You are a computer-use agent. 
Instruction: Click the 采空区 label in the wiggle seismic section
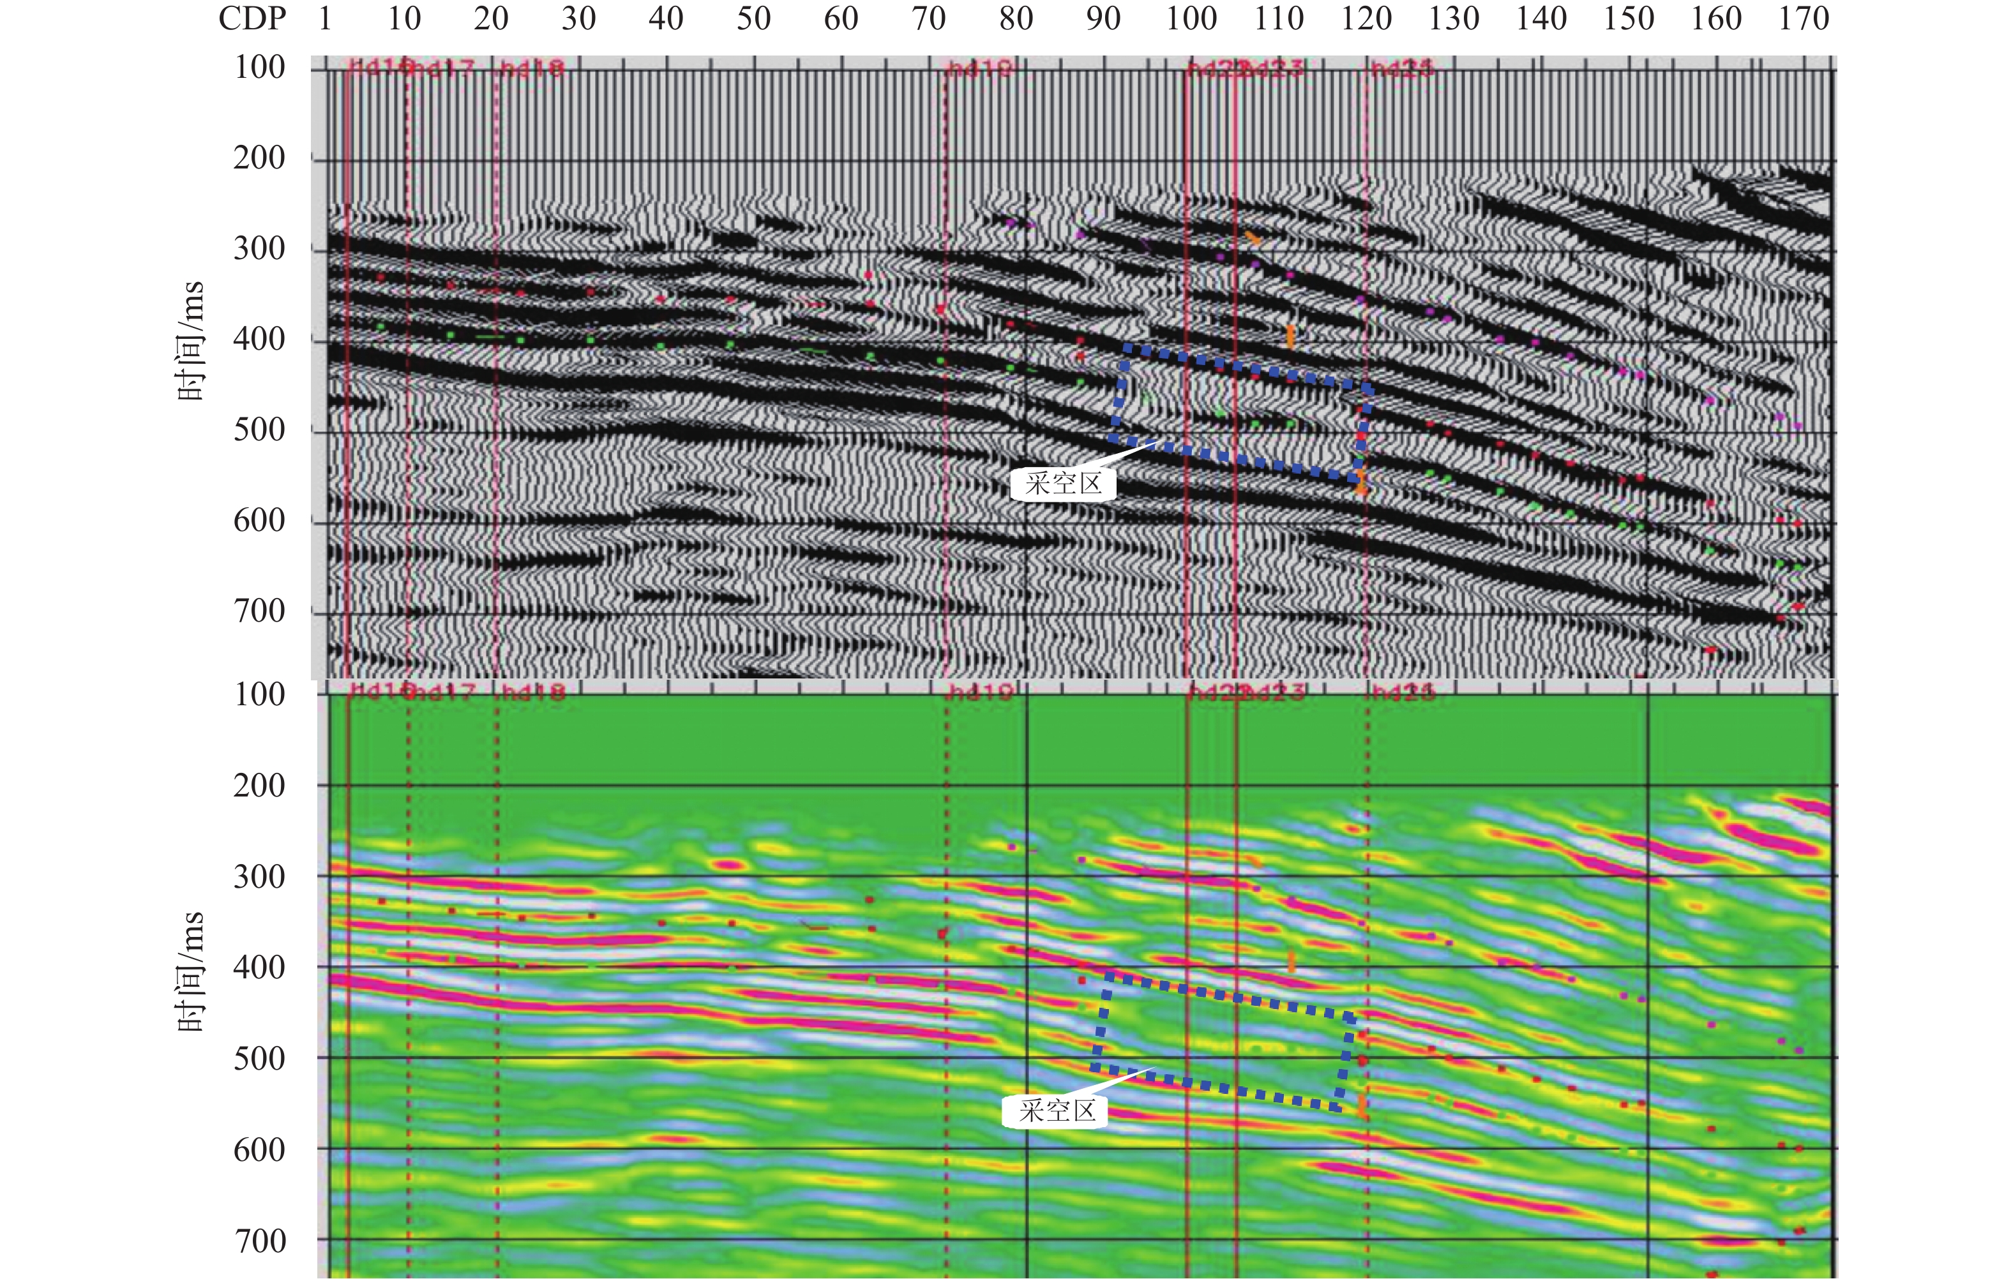[1063, 483]
